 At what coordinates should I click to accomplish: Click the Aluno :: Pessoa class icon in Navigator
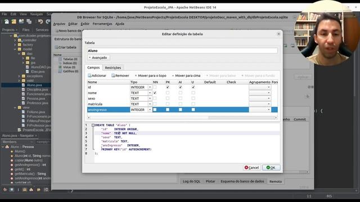[x=7, y=147]
